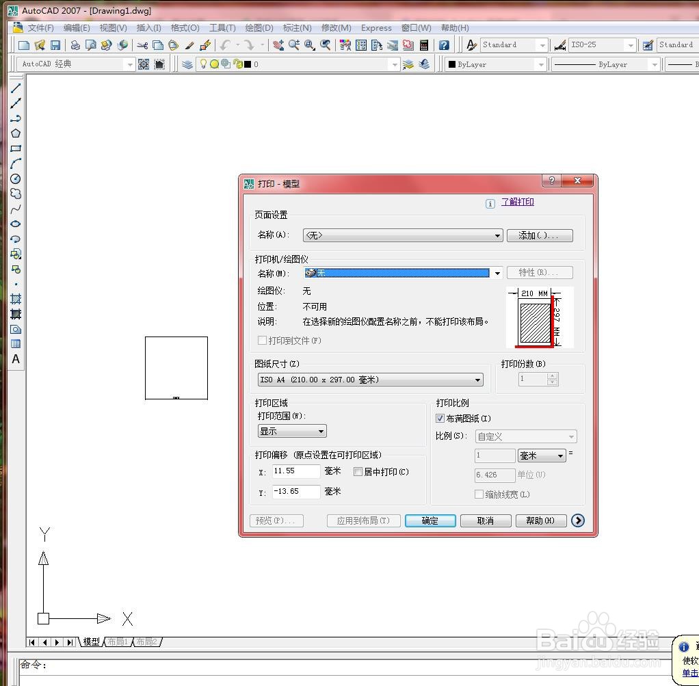The width and height of the screenshot is (699, 686).
Task: Open the printer/plotter name dropdown
Action: 403,273
